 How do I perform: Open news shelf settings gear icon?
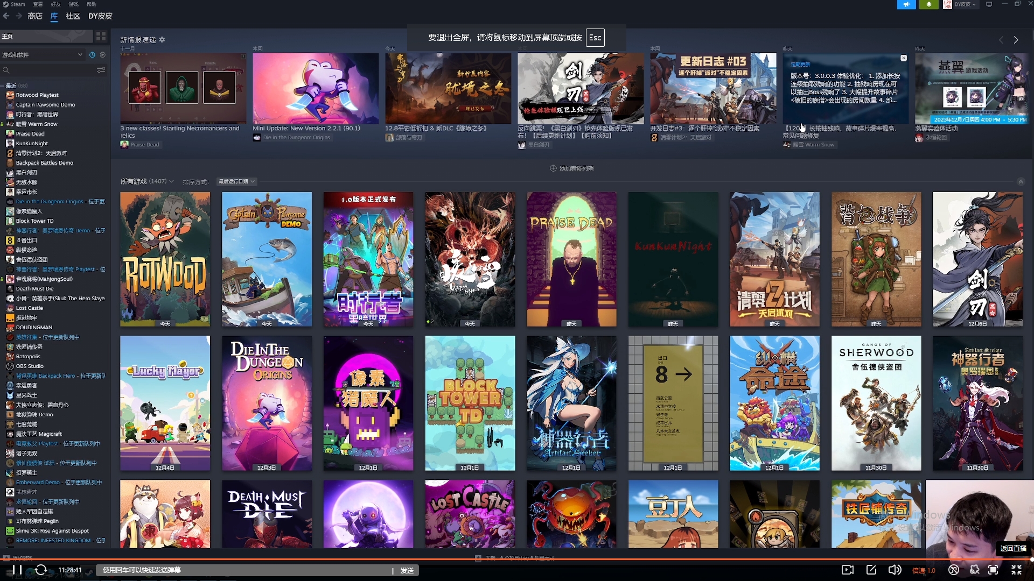[x=162, y=40]
